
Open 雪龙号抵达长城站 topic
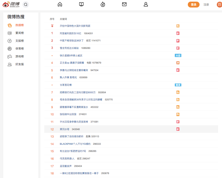click(69, 48)
